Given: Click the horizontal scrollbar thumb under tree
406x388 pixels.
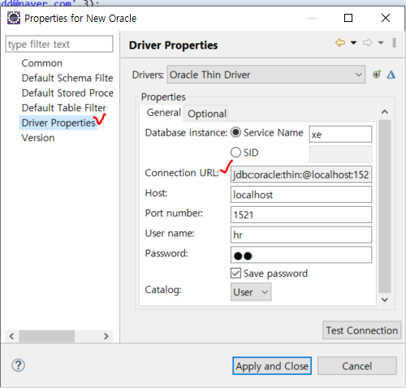Looking at the screenshot, I should (46, 336).
